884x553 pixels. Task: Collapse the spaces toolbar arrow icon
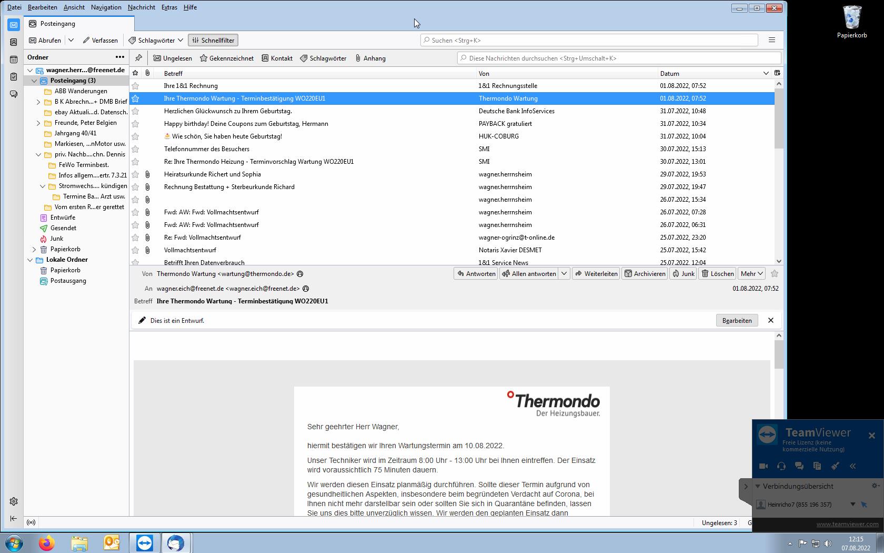click(14, 519)
